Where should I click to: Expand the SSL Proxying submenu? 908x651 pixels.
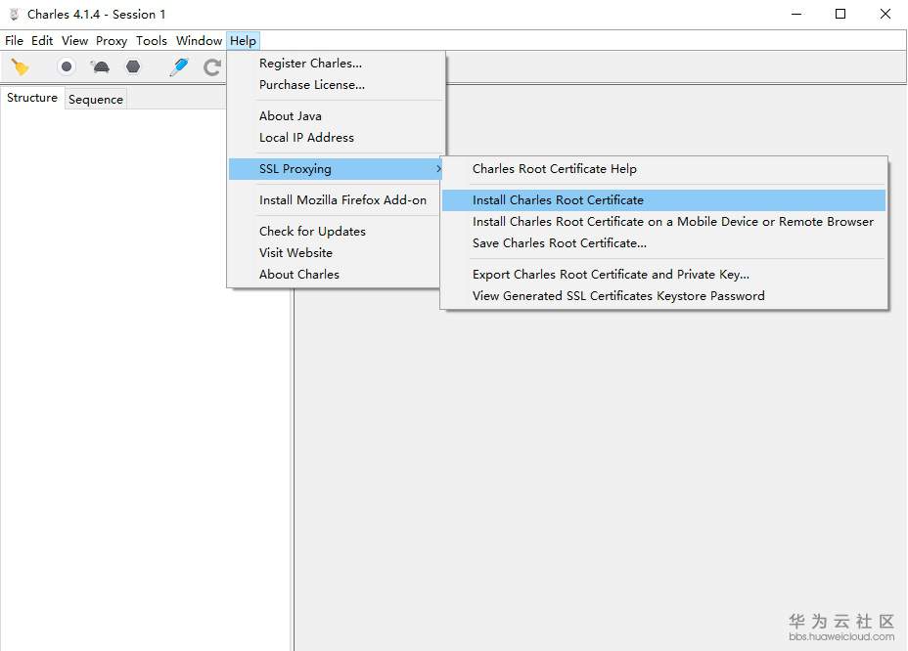[336, 169]
